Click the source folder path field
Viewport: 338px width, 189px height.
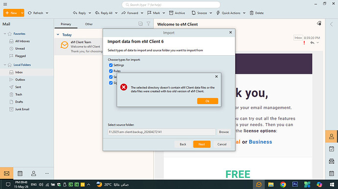coord(162,132)
